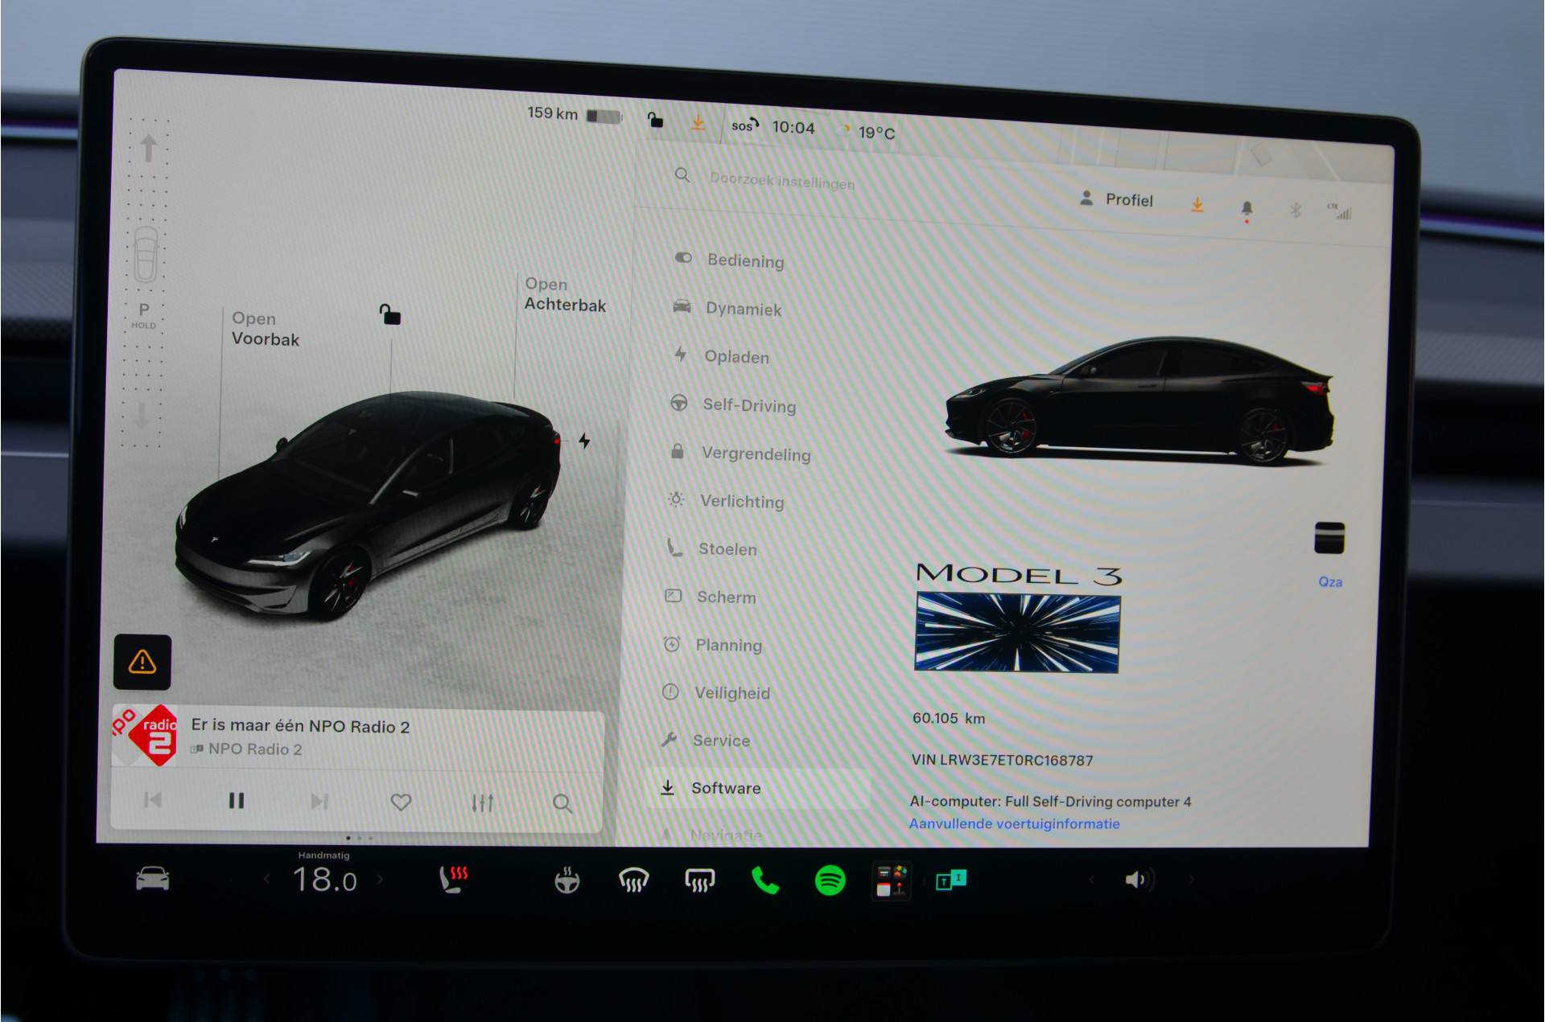Open the Profiel menu
Viewport: 1545px width, 1022px height.
point(1116,199)
